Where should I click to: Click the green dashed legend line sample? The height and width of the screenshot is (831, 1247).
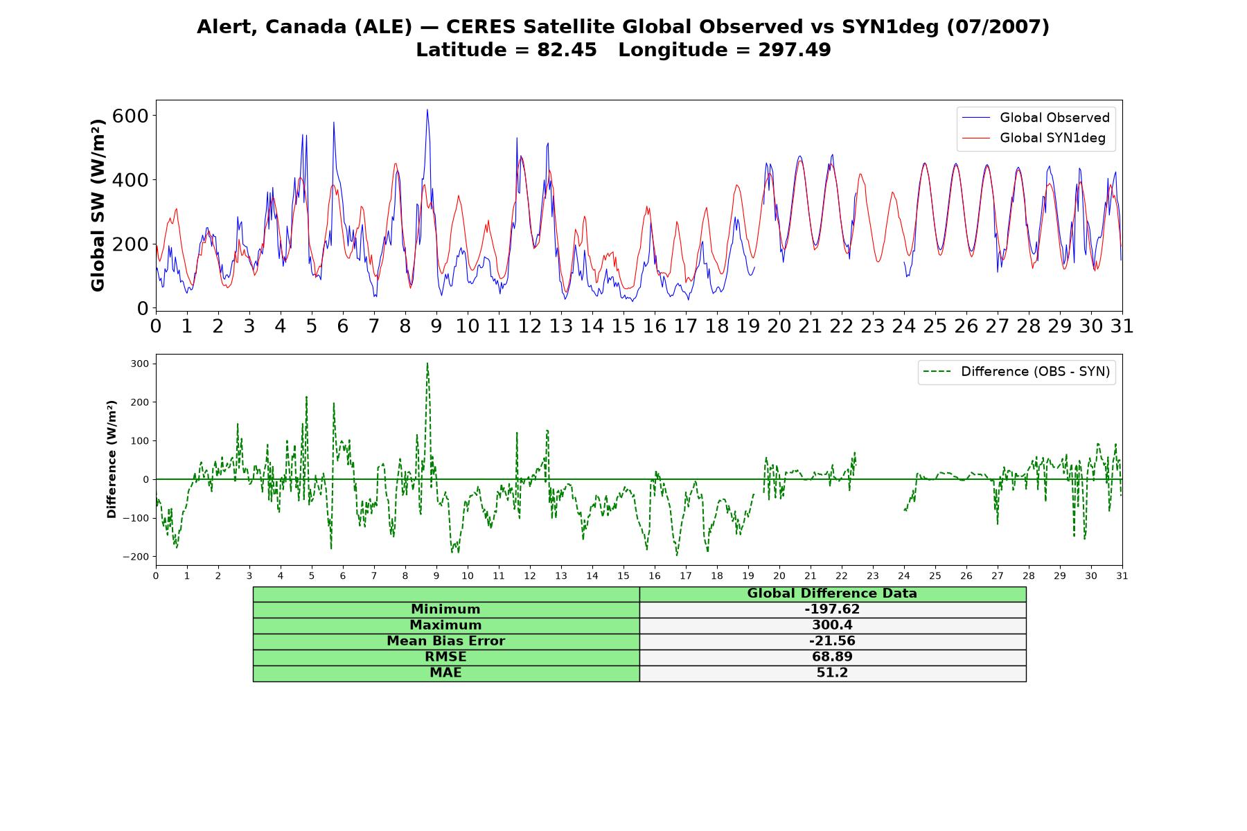pos(937,372)
